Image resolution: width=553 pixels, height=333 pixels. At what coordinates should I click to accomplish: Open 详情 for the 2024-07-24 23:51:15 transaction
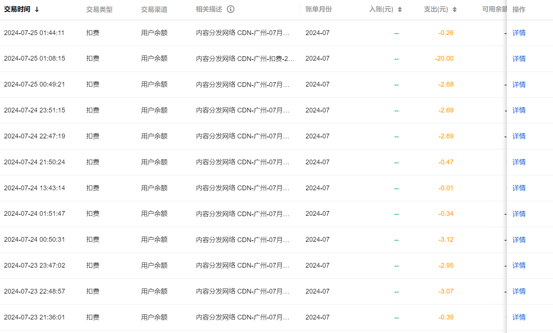(x=519, y=110)
